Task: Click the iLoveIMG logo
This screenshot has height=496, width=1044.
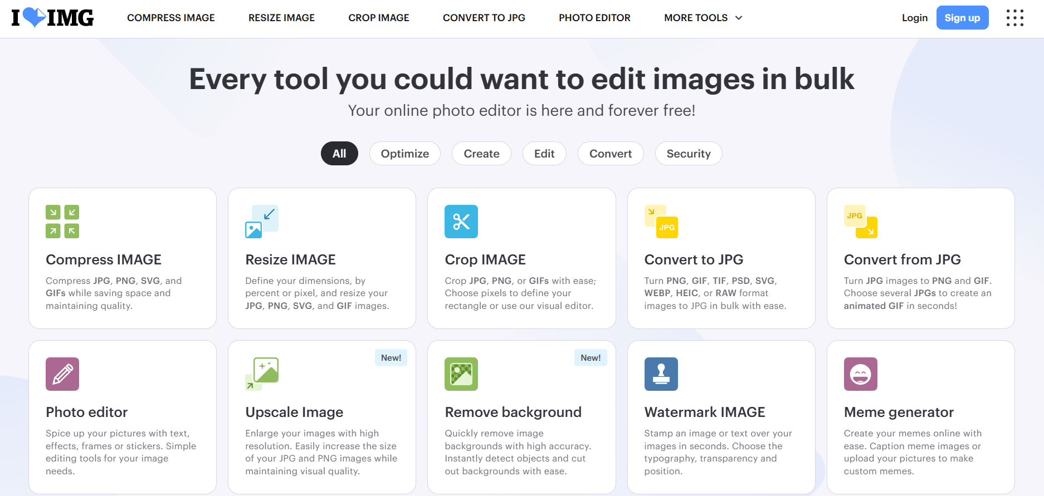Action: coord(52,18)
